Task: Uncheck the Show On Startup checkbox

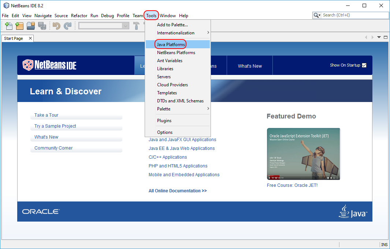Action: point(364,65)
